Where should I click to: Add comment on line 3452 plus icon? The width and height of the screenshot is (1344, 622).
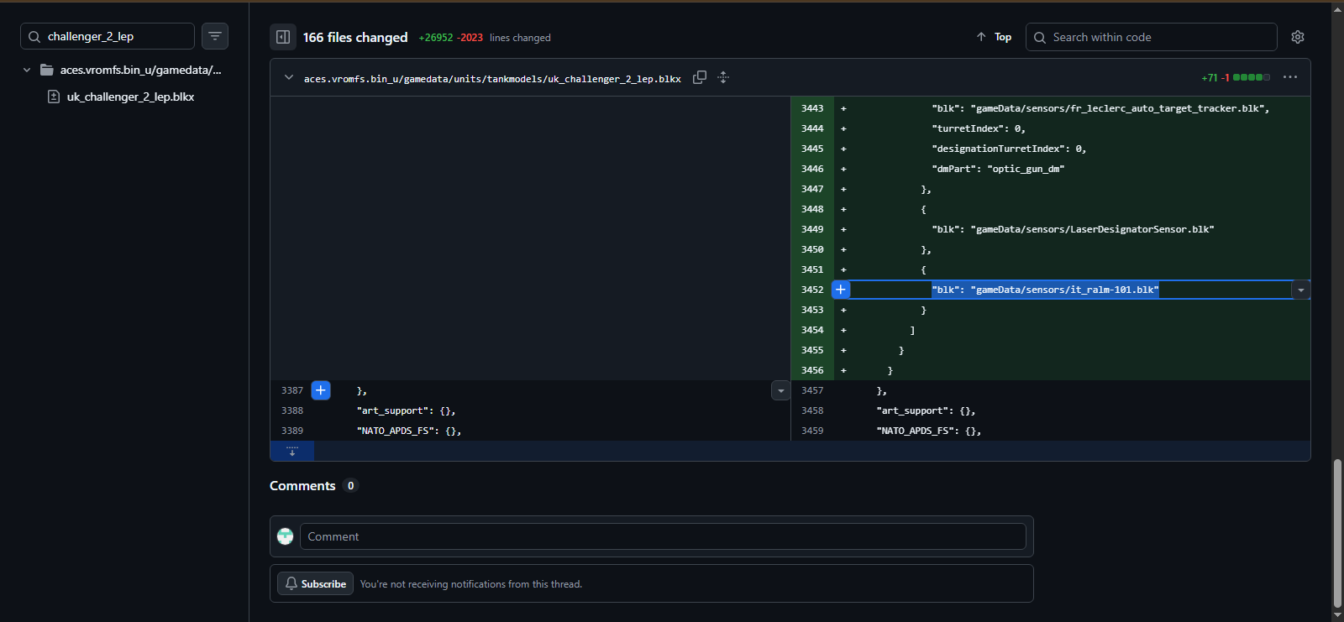point(841,290)
